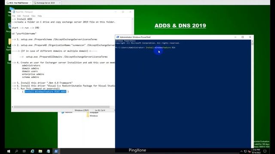
Task: Click the setup.exe /PrepareAD line
Action: (x=63, y=45)
